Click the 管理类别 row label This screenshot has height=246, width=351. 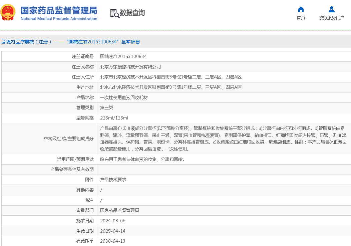point(85,107)
